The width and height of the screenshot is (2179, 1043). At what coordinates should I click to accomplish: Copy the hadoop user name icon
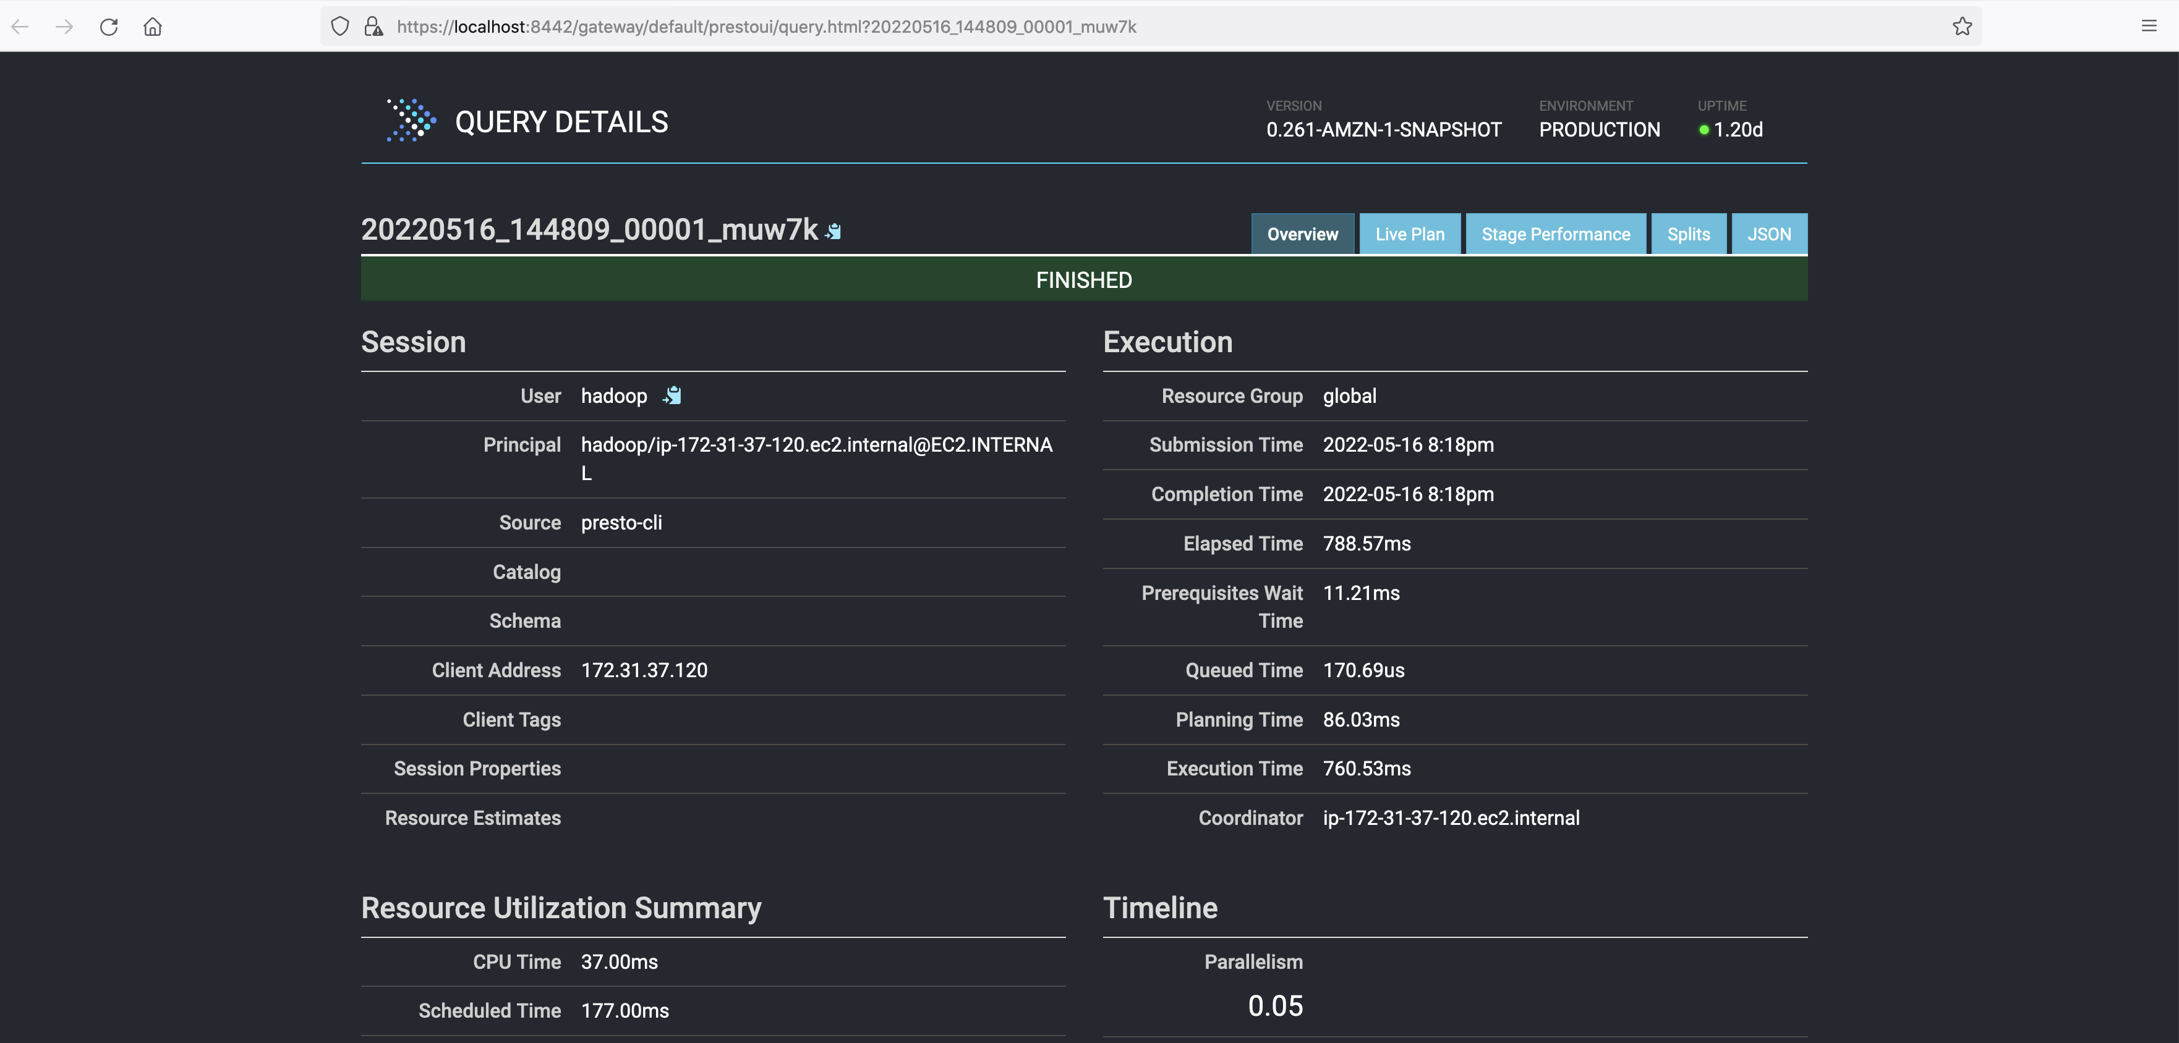[673, 395]
